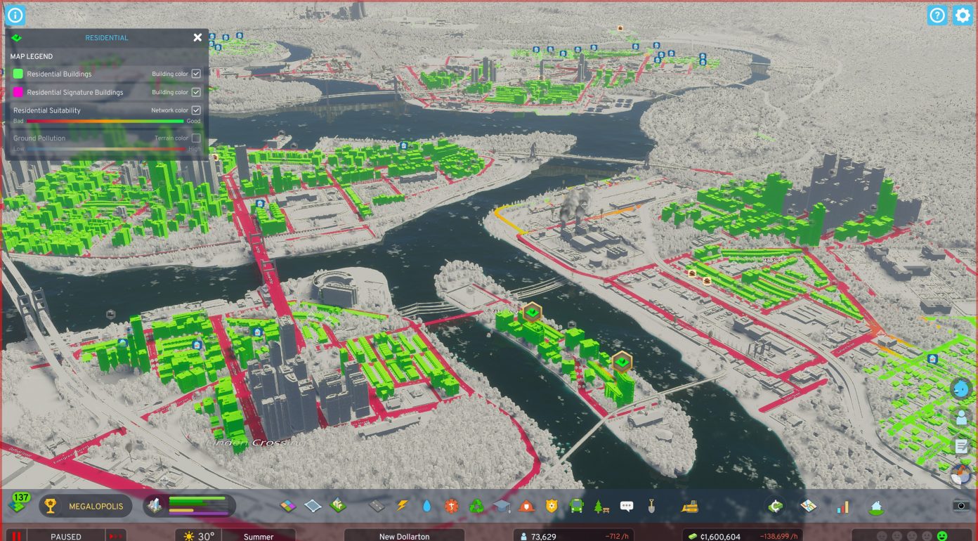Open the Parks & Recreation tree icon

pyautogui.click(x=601, y=506)
